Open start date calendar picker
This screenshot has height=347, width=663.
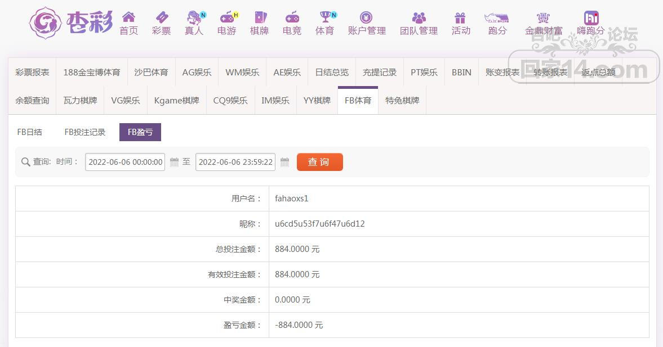tap(174, 162)
